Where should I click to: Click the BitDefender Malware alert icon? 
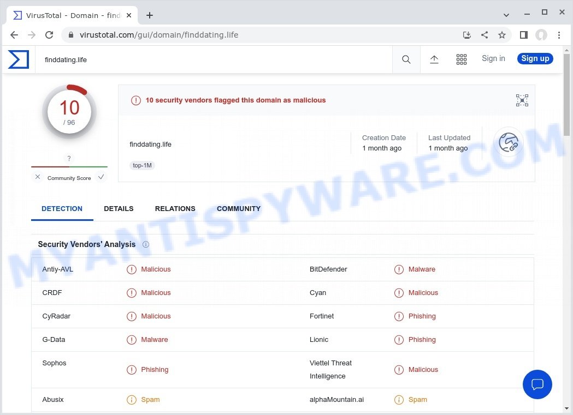pyautogui.click(x=399, y=269)
